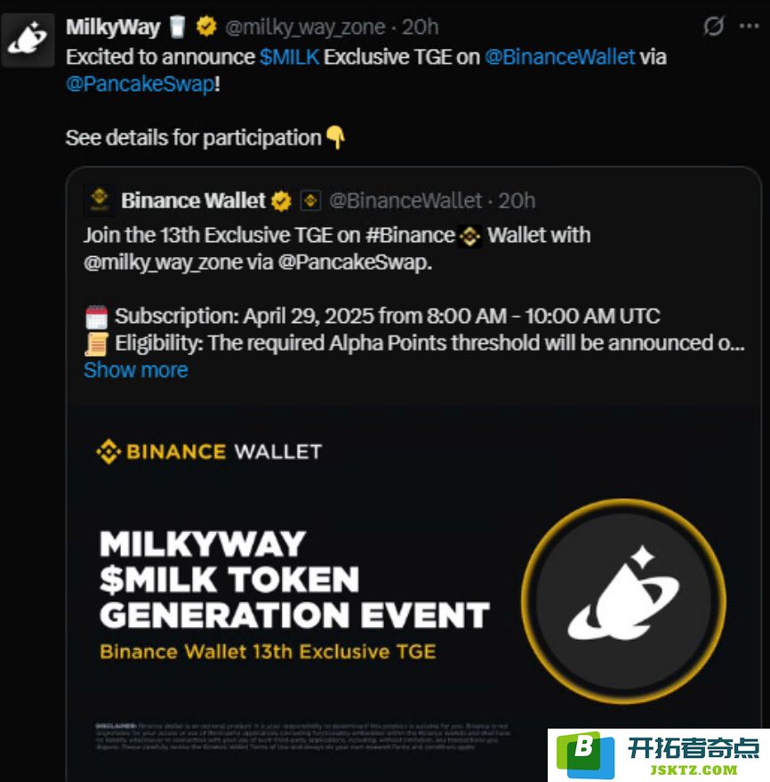Viewport: 770px width, 782px height.
Task: Click the @milky_way_zone handle
Action: click(x=305, y=27)
